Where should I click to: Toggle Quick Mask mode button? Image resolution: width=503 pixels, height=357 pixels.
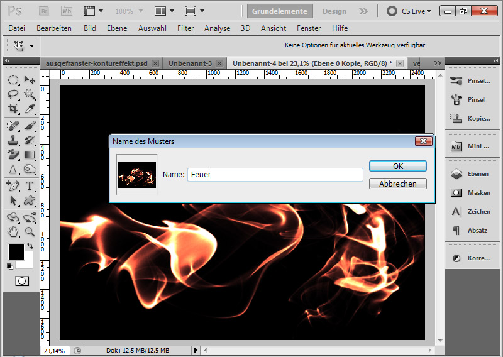click(21, 281)
